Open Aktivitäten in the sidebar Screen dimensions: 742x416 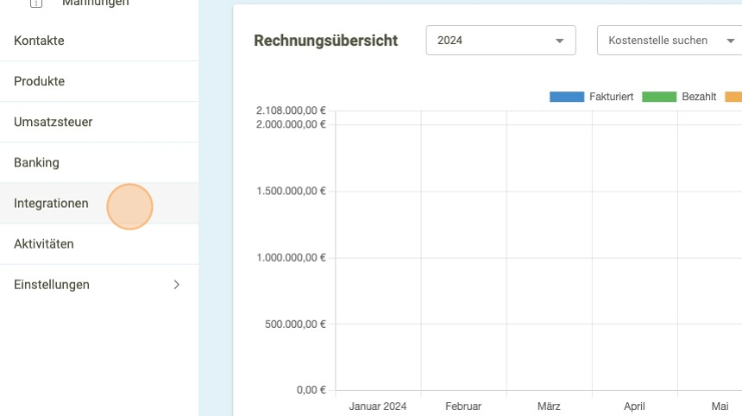[99, 244]
